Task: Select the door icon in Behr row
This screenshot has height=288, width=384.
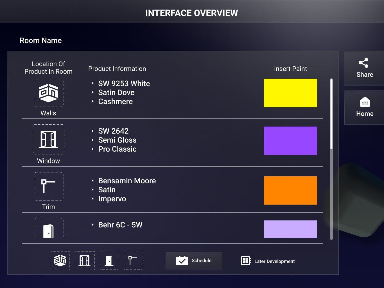Action: [x=48, y=228]
